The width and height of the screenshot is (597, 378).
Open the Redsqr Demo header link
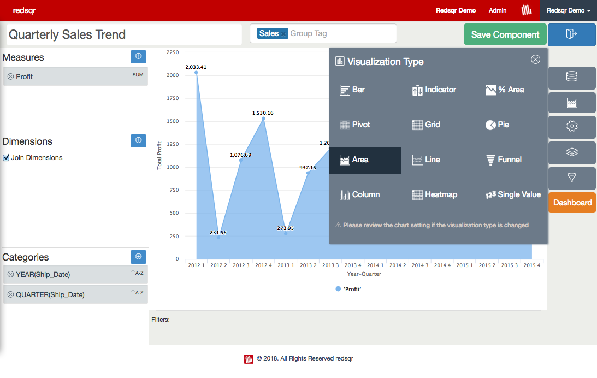tap(456, 11)
